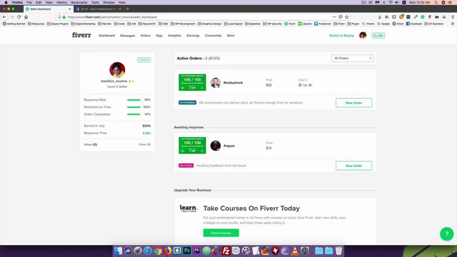Click the Order Completion progress bar

tap(134, 114)
